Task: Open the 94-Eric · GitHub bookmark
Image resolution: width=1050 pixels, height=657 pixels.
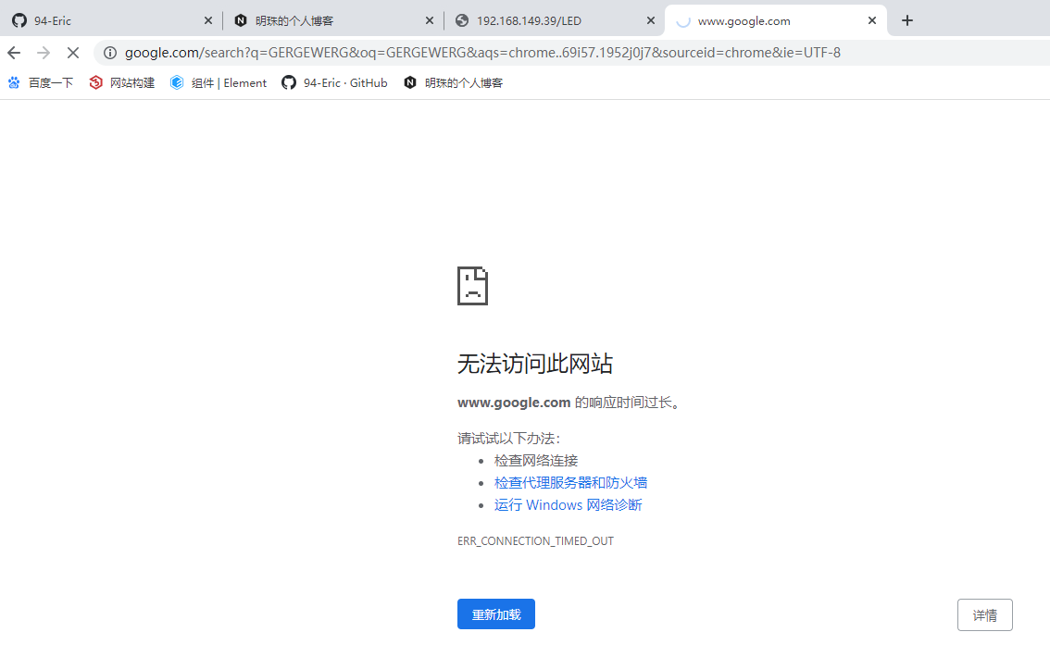Action: click(335, 82)
